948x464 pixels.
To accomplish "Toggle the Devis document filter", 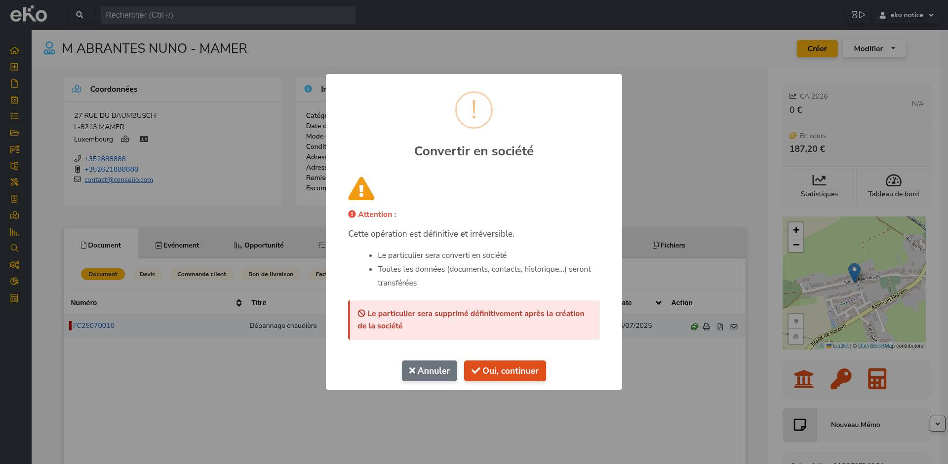I will click(147, 274).
